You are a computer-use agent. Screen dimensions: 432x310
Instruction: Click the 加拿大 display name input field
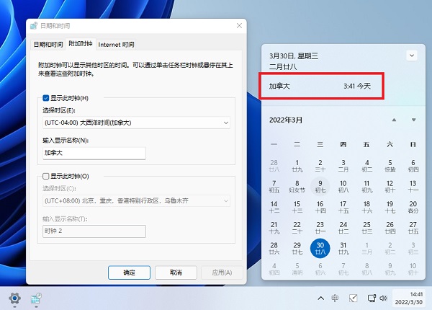(x=94, y=153)
